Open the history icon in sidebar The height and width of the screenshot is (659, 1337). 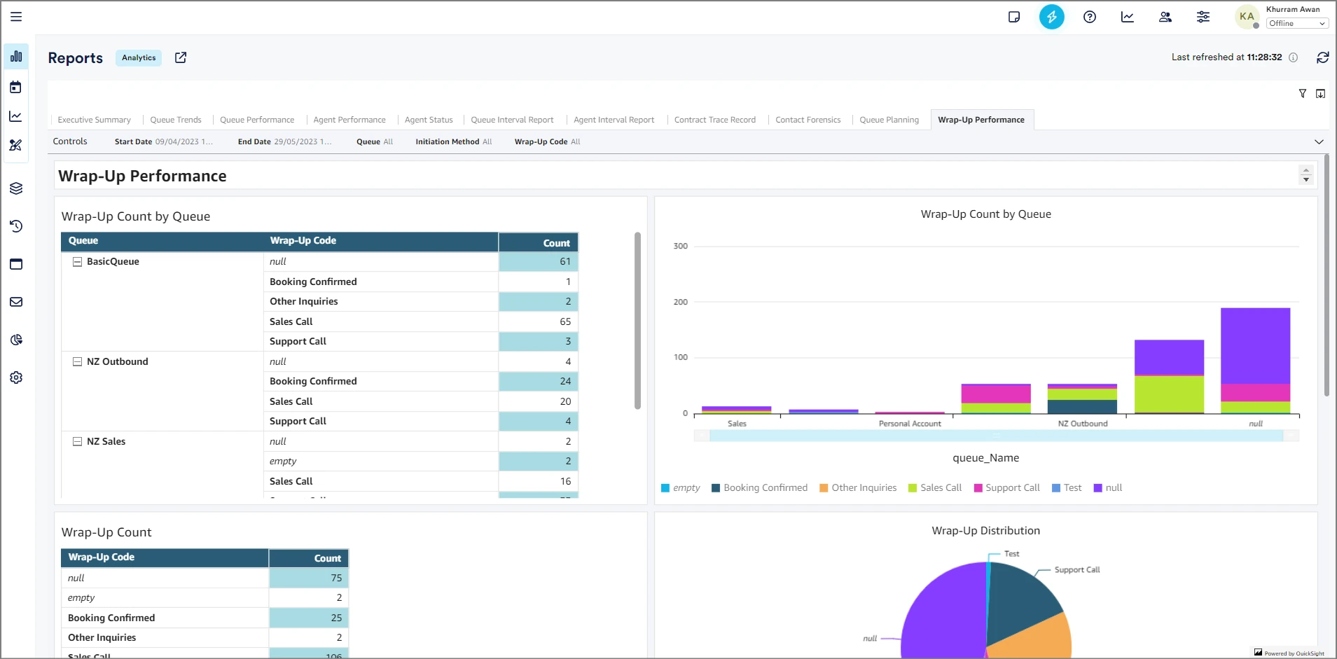click(x=16, y=226)
